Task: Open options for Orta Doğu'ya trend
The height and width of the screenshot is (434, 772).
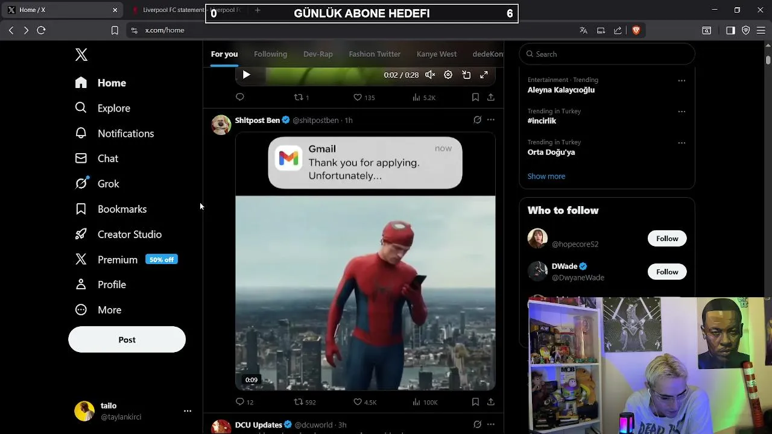Action: (682, 143)
